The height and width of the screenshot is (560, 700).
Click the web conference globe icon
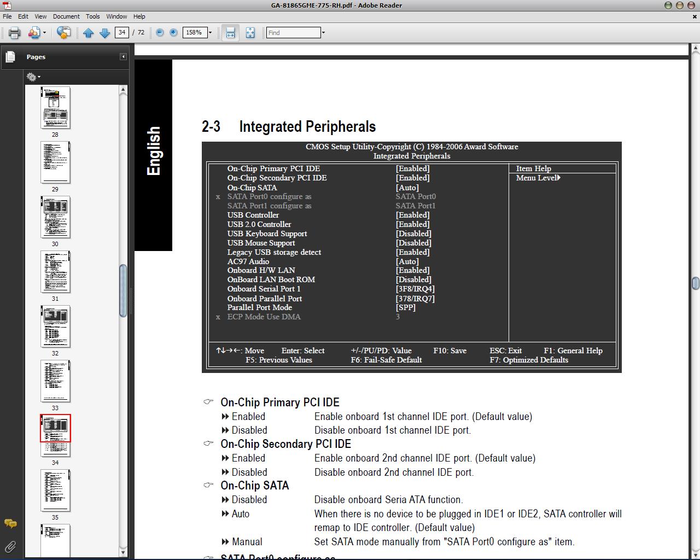pyautogui.click(x=63, y=33)
